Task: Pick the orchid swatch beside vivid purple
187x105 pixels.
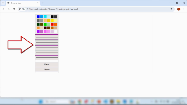Action: pos(41,32)
